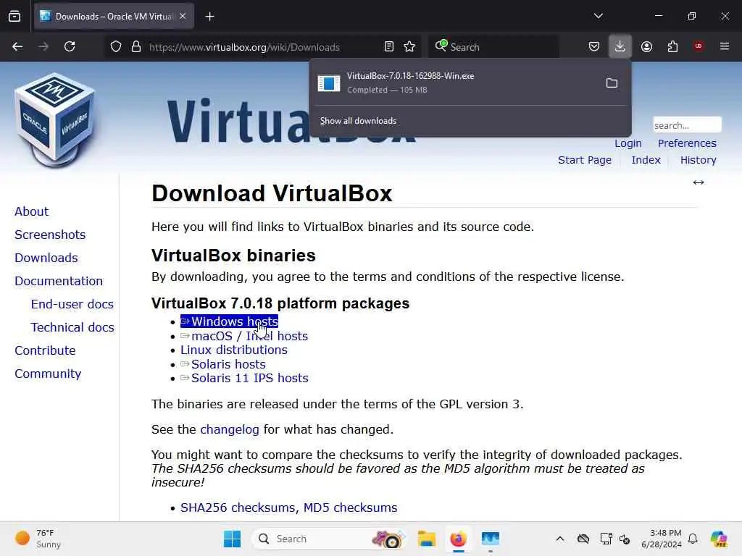
Task: Open the changelog link
Action: coord(230,429)
